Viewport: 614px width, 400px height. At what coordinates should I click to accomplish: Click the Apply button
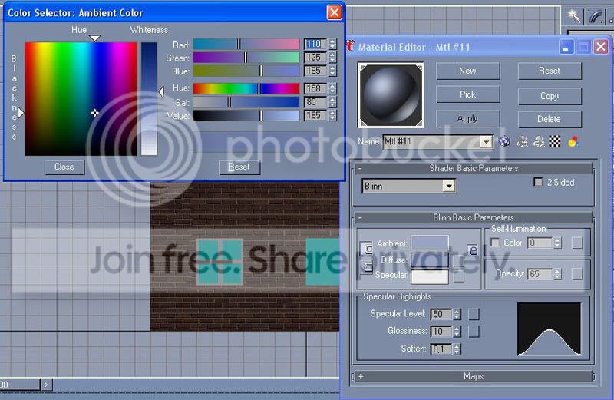point(467,118)
